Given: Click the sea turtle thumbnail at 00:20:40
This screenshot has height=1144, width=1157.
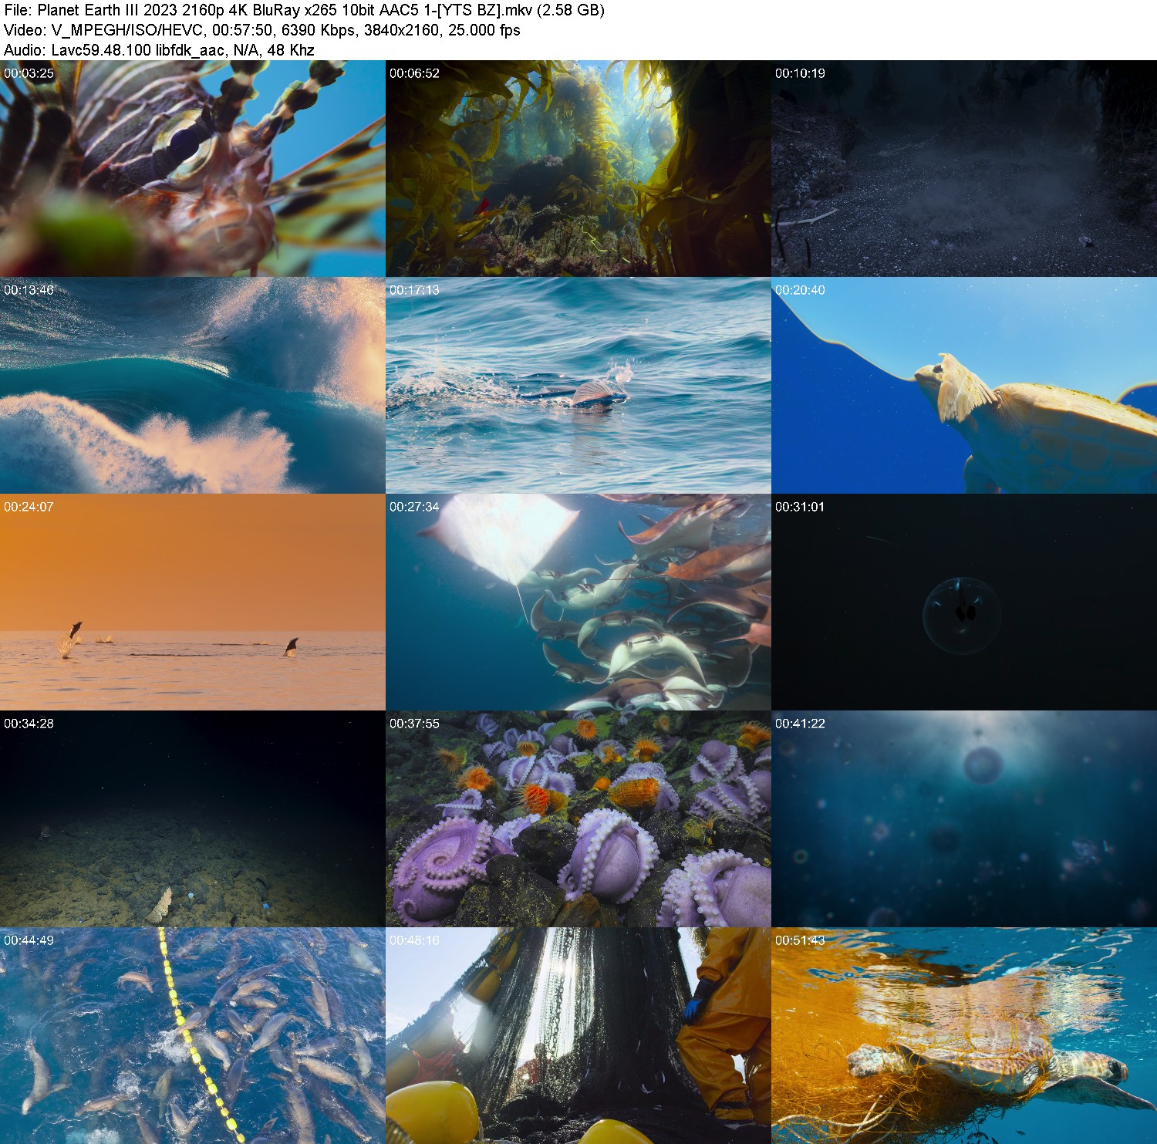Looking at the screenshot, I should click(964, 385).
